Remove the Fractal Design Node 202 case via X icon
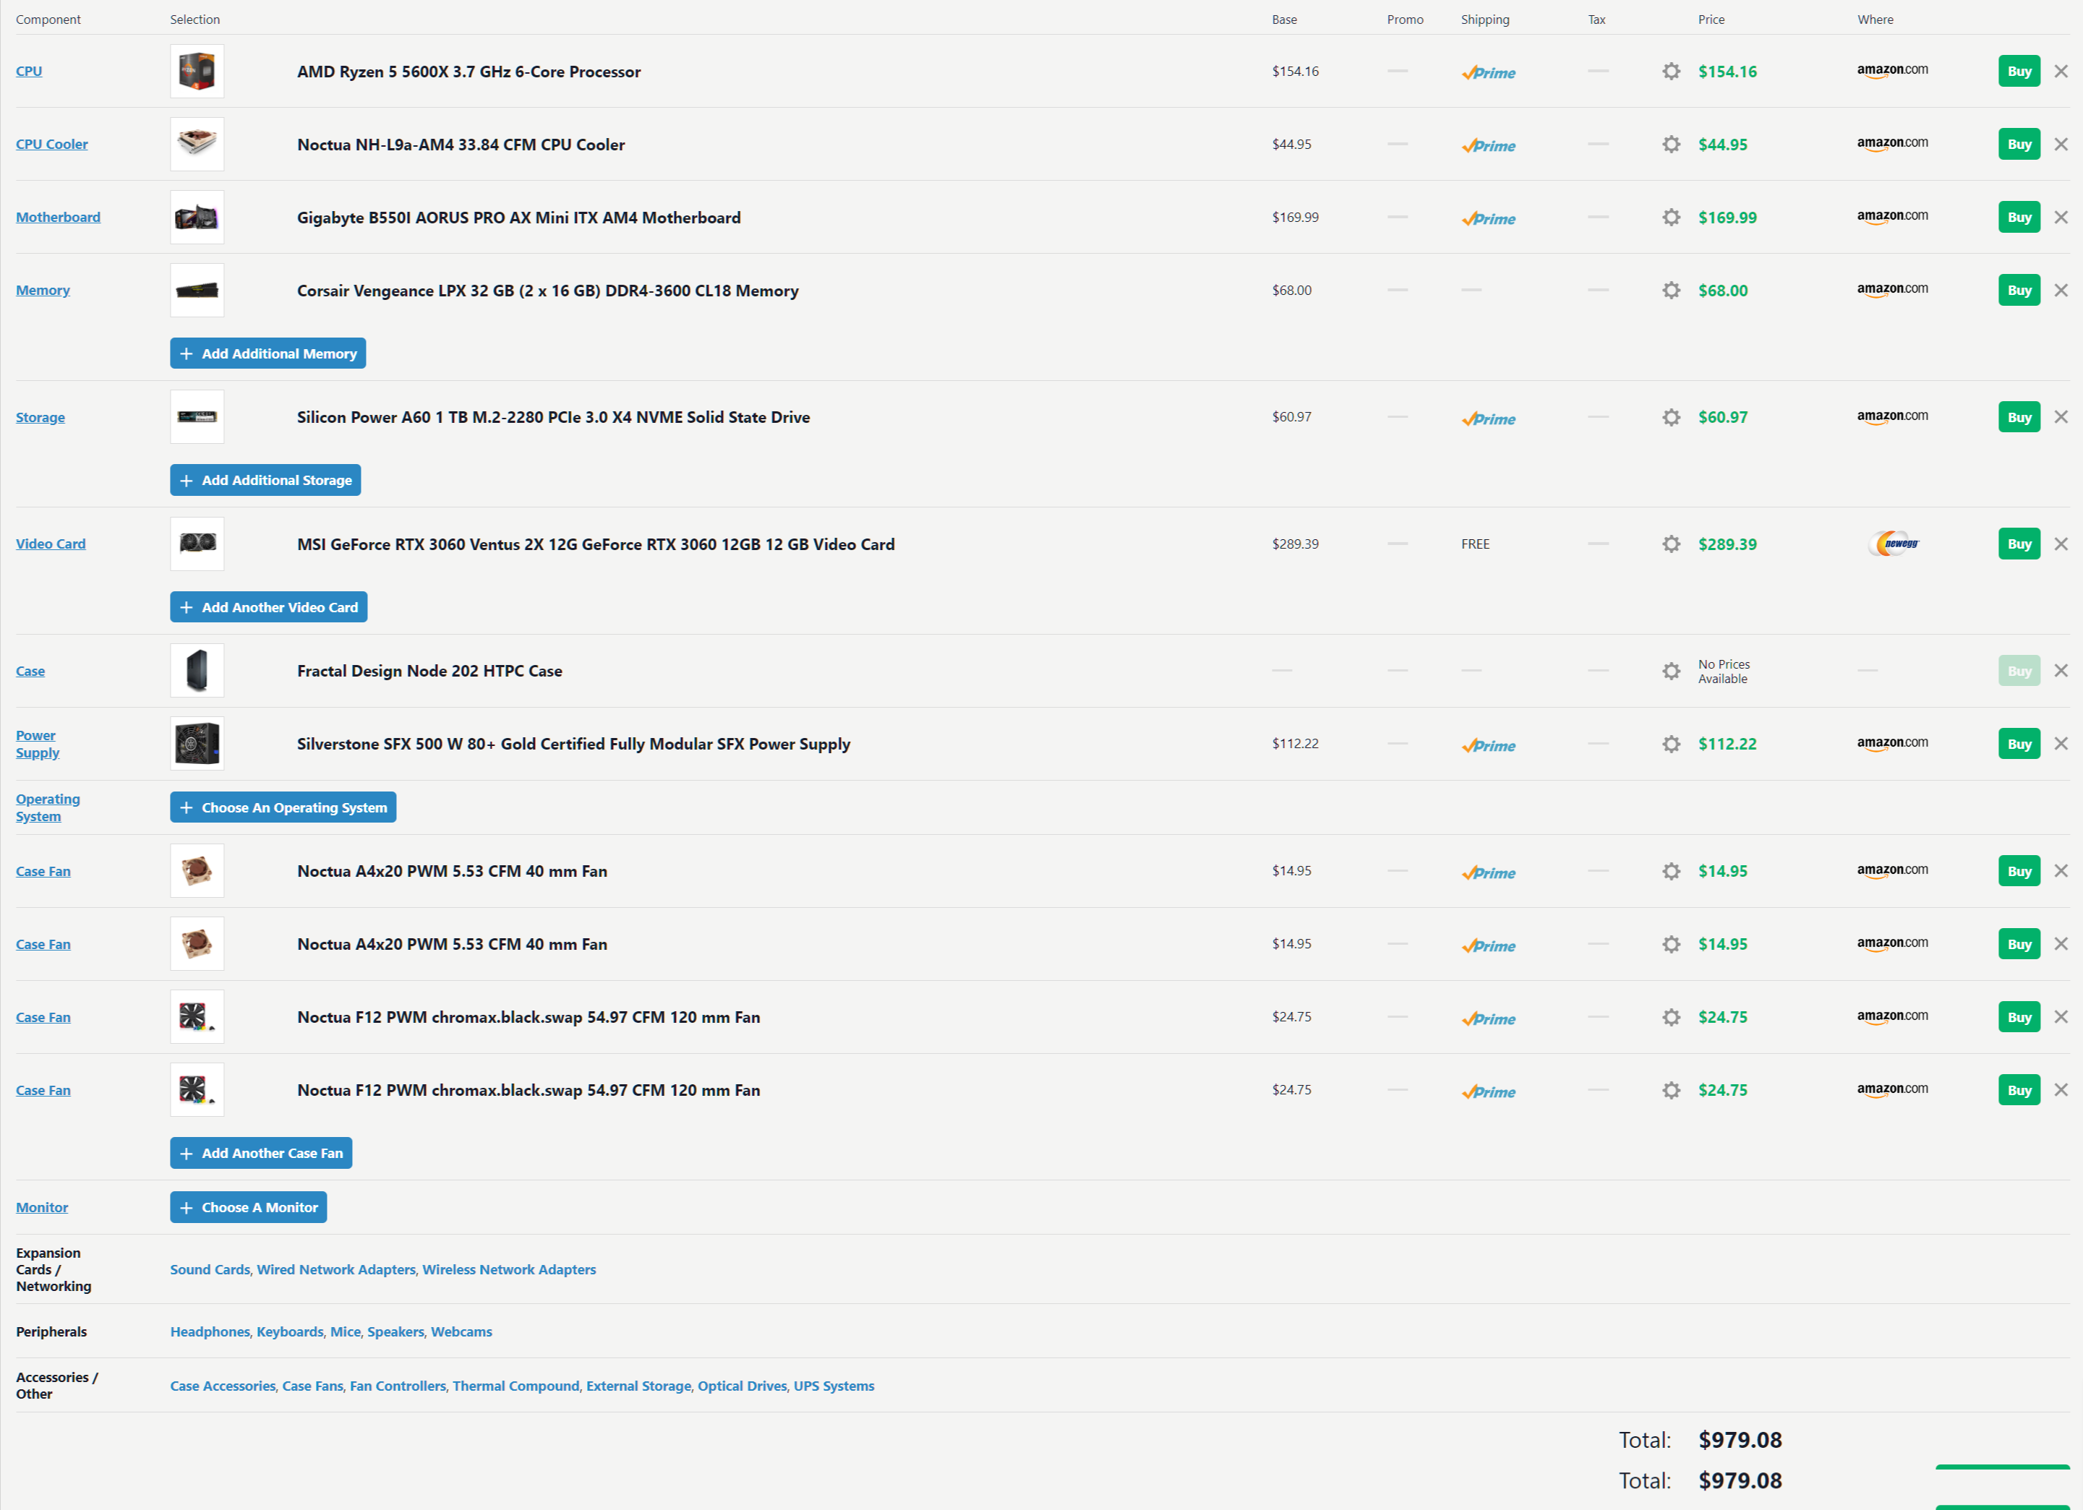This screenshot has width=2083, height=1510. pos(2061,671)
